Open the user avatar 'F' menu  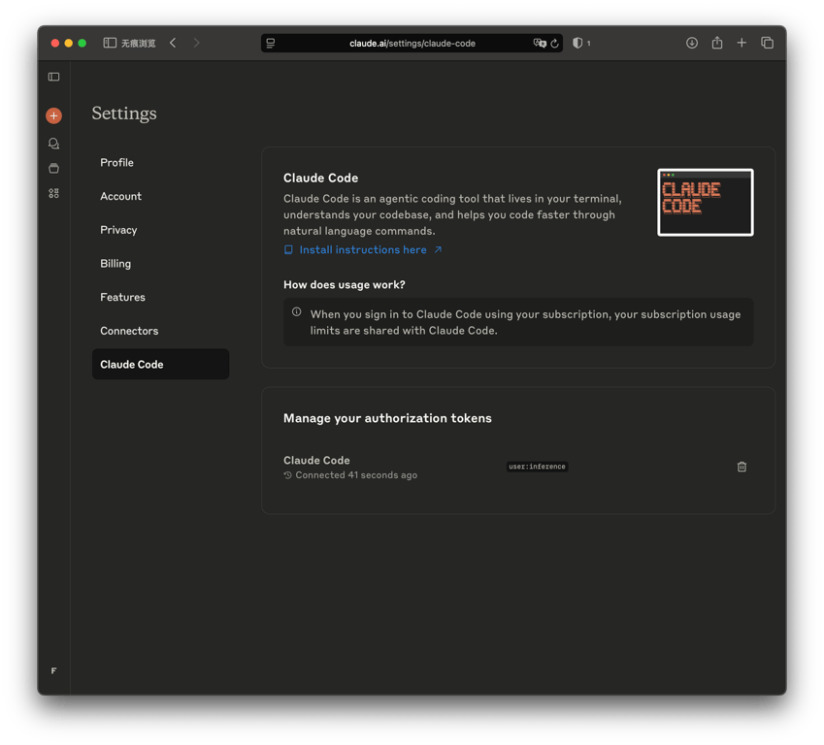click(53, 671)
